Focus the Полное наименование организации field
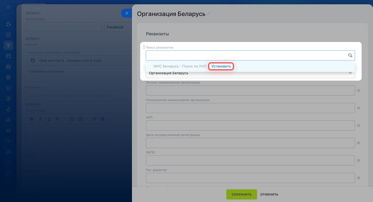 250,91
